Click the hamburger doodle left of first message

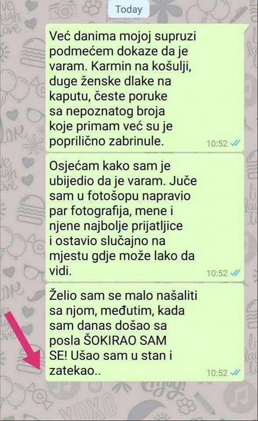(x=33, y=53)
